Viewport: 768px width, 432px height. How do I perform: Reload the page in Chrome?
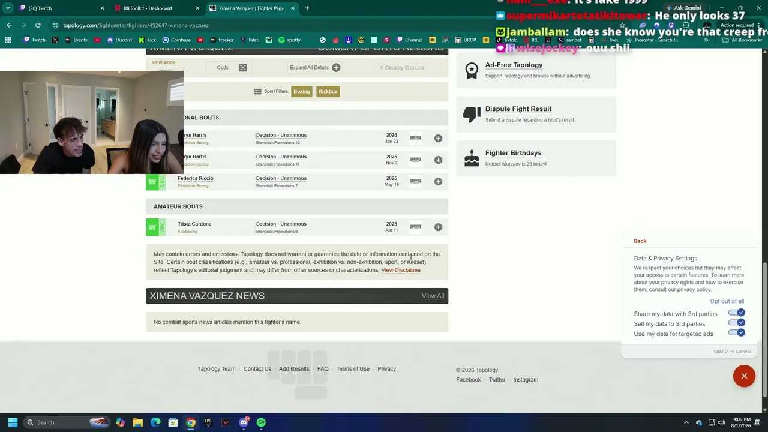pos(38,25)
